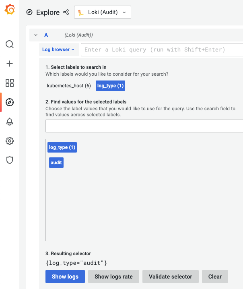The height and width of the screenshot is (289, 243).
Task: Open the Search dashboards icon
Action: click(x=10, y=44)
